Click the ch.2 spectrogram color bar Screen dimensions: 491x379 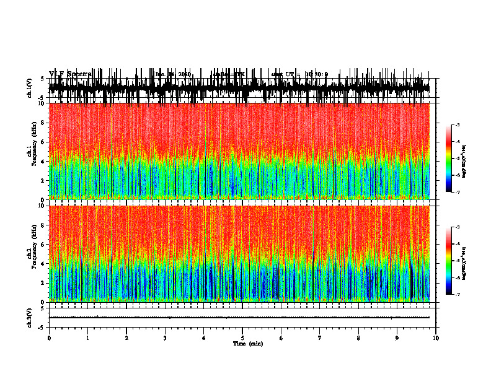click(x=448, y=261)
